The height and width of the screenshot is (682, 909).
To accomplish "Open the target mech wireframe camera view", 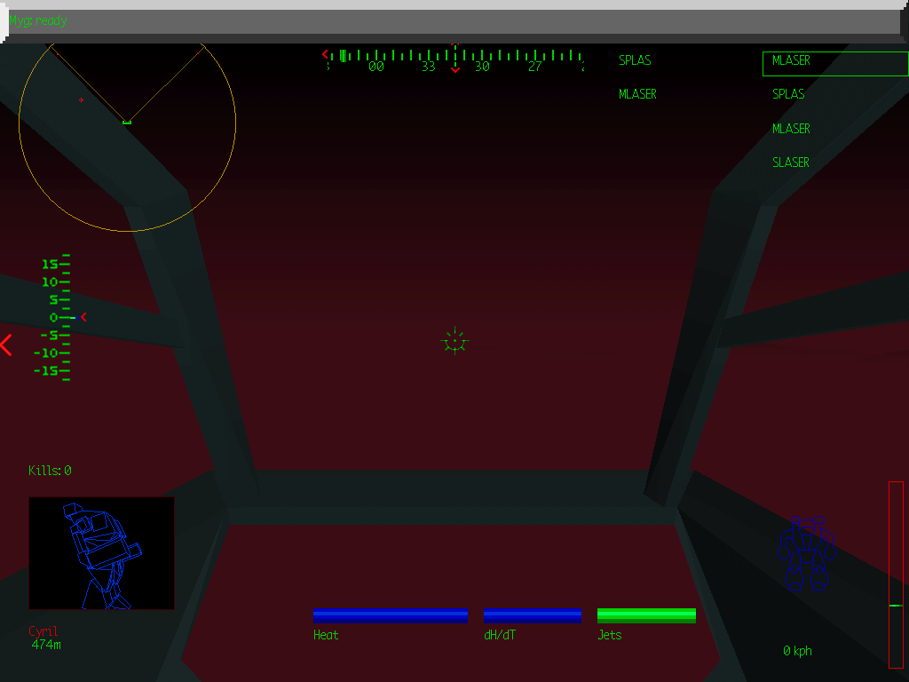I will pos(102,553).
